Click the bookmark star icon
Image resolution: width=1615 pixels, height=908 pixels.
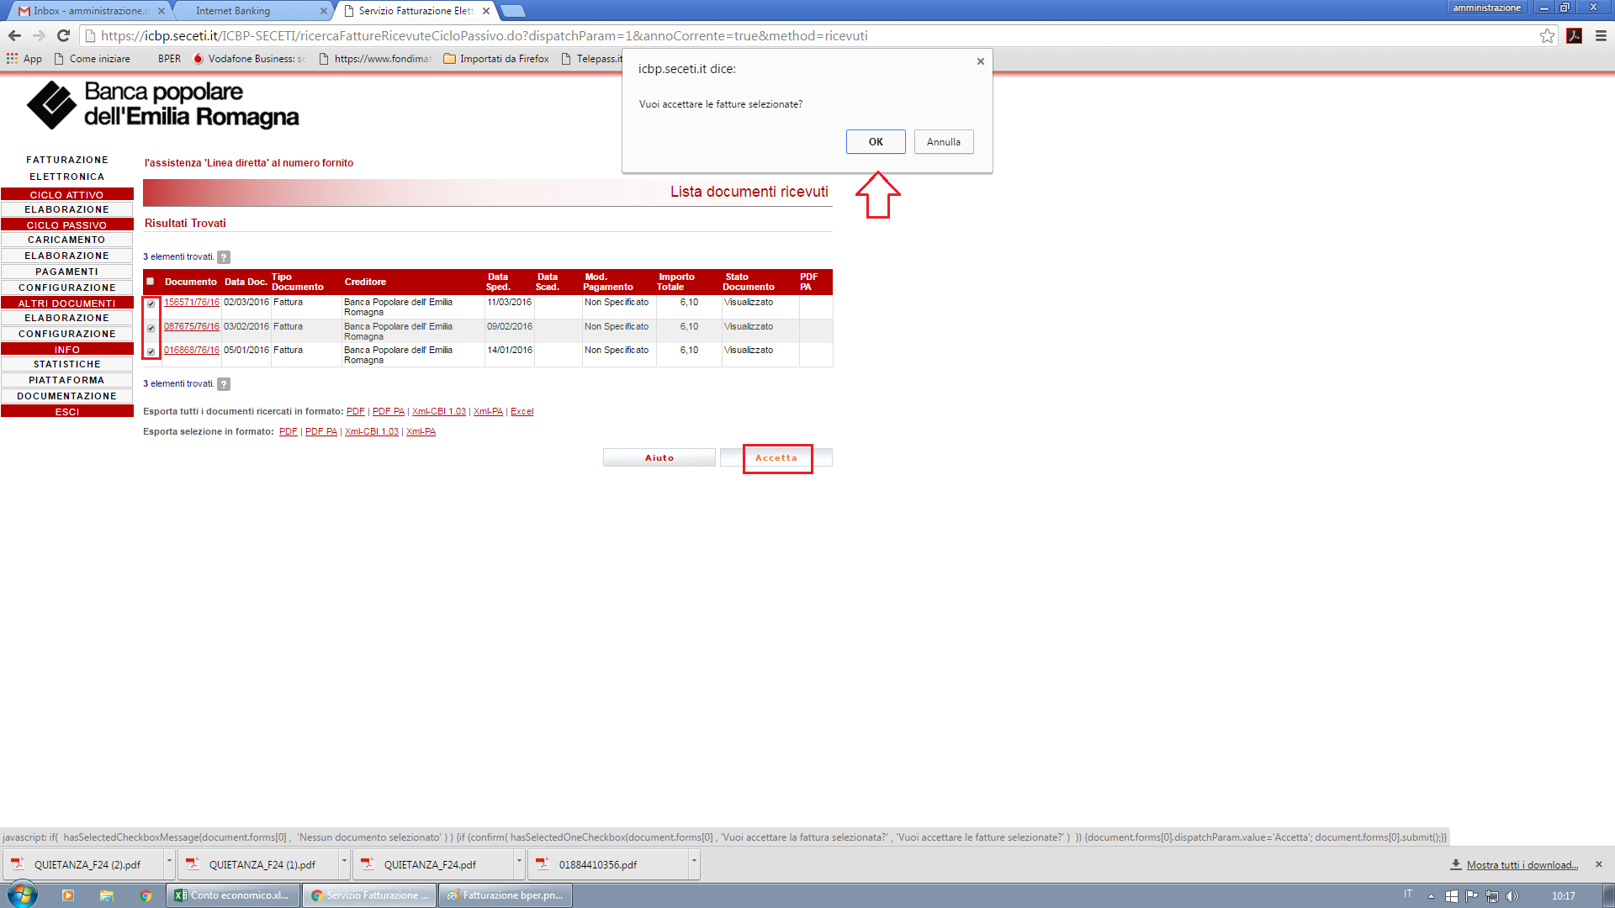pos(1547,35)
